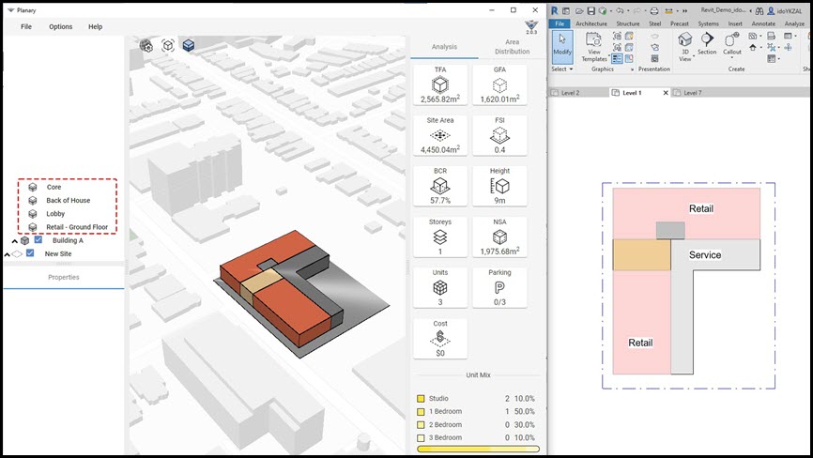Screen dimensions: 813x458
Task: Click the Planary logo version icon
Action: click(x=531, y=27)
